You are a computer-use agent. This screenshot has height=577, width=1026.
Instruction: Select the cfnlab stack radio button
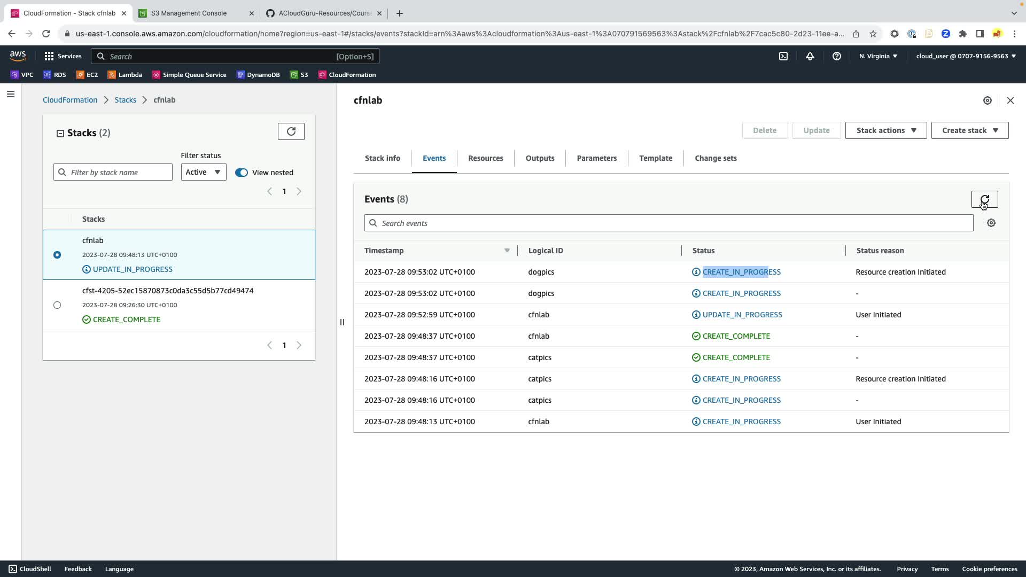[57, 255]
